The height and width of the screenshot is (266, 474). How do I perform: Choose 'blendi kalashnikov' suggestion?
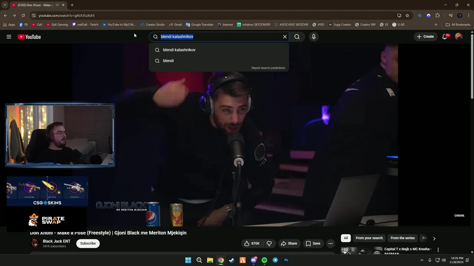point(219,50)
